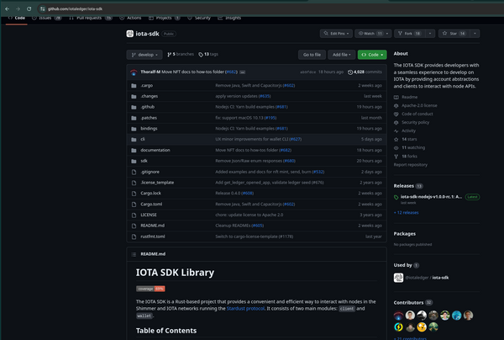Click the folder icon beside bindings
The width and height of the screenshot is (504, 340).
tap(134, 129)
